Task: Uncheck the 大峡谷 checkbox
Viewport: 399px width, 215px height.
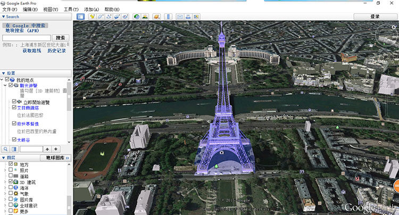Action: click(x=14, y=139)
